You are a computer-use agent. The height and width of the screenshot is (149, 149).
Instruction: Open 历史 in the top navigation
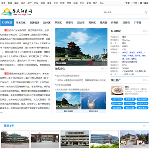pos(82,3)
